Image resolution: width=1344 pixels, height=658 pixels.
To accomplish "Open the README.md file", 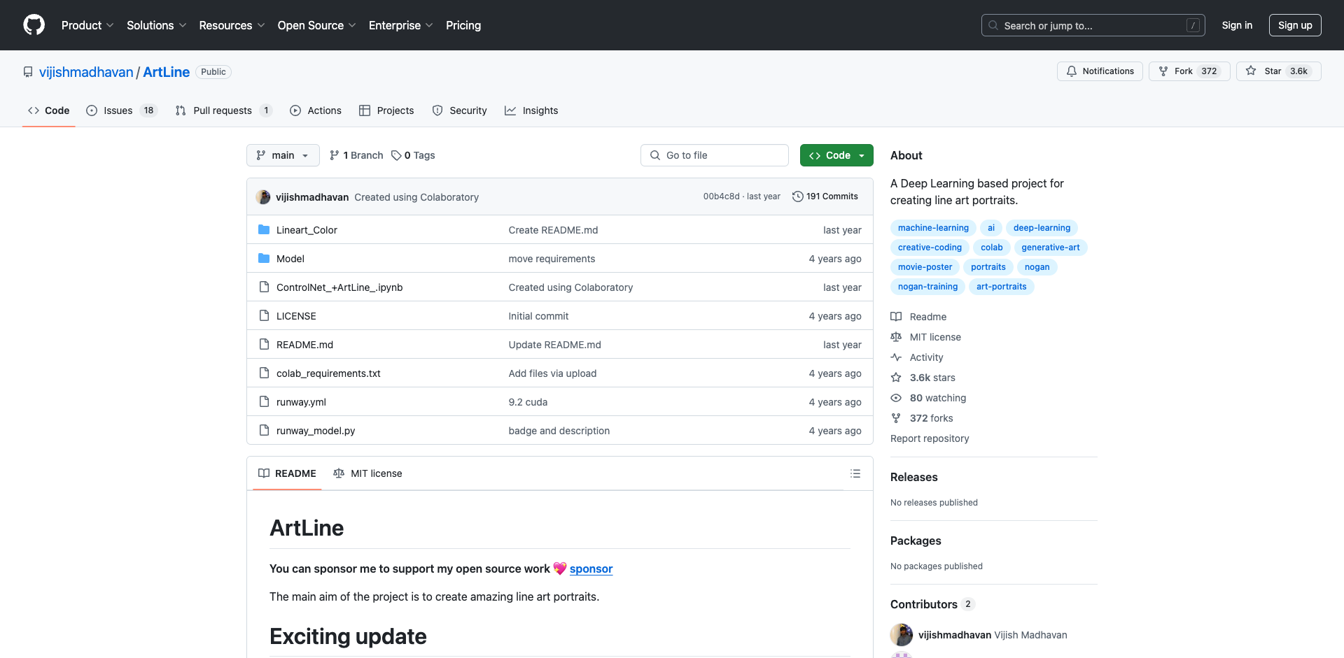I will [x=304, y=345].
